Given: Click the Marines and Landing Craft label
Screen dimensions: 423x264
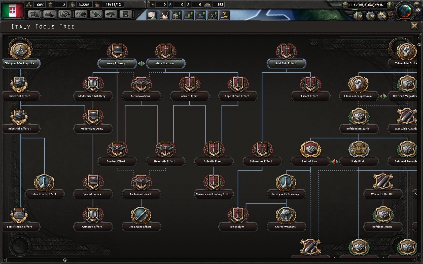Looking at the screenshot, I should [213, 194].
